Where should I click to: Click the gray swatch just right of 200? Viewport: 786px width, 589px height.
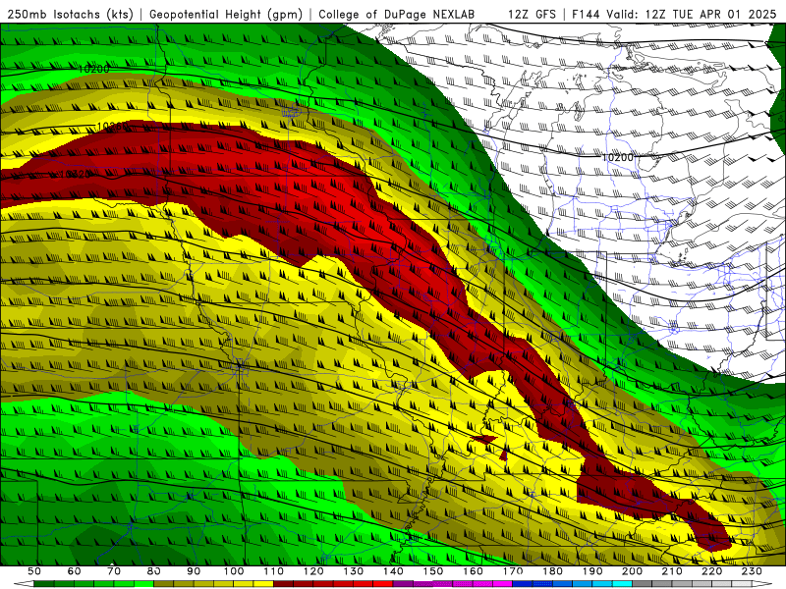643,584
